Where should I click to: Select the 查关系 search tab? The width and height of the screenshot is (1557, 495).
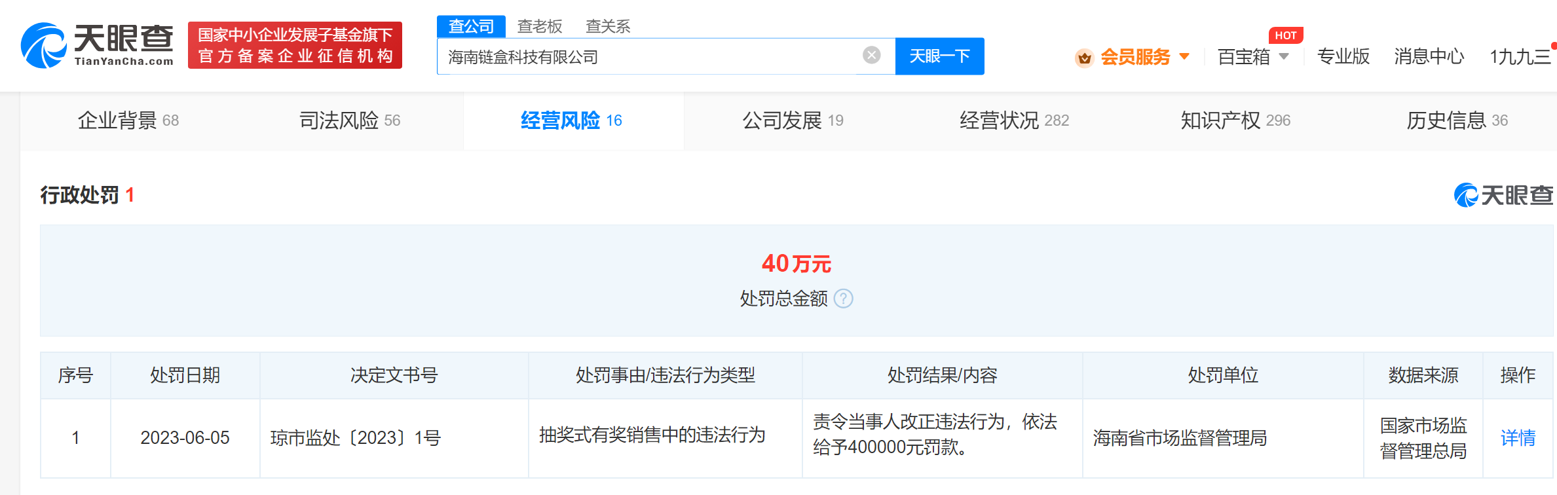click(608, 26)
